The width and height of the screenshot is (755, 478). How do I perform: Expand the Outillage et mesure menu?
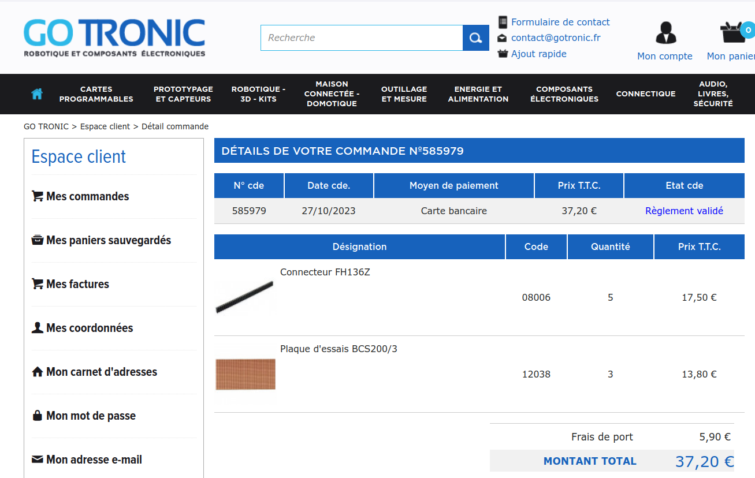click(x=404, y=94)
